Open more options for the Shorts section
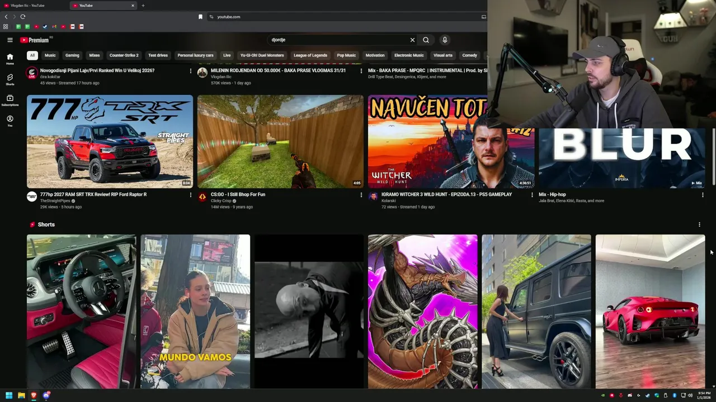716x402 pixels. [699, 224]
